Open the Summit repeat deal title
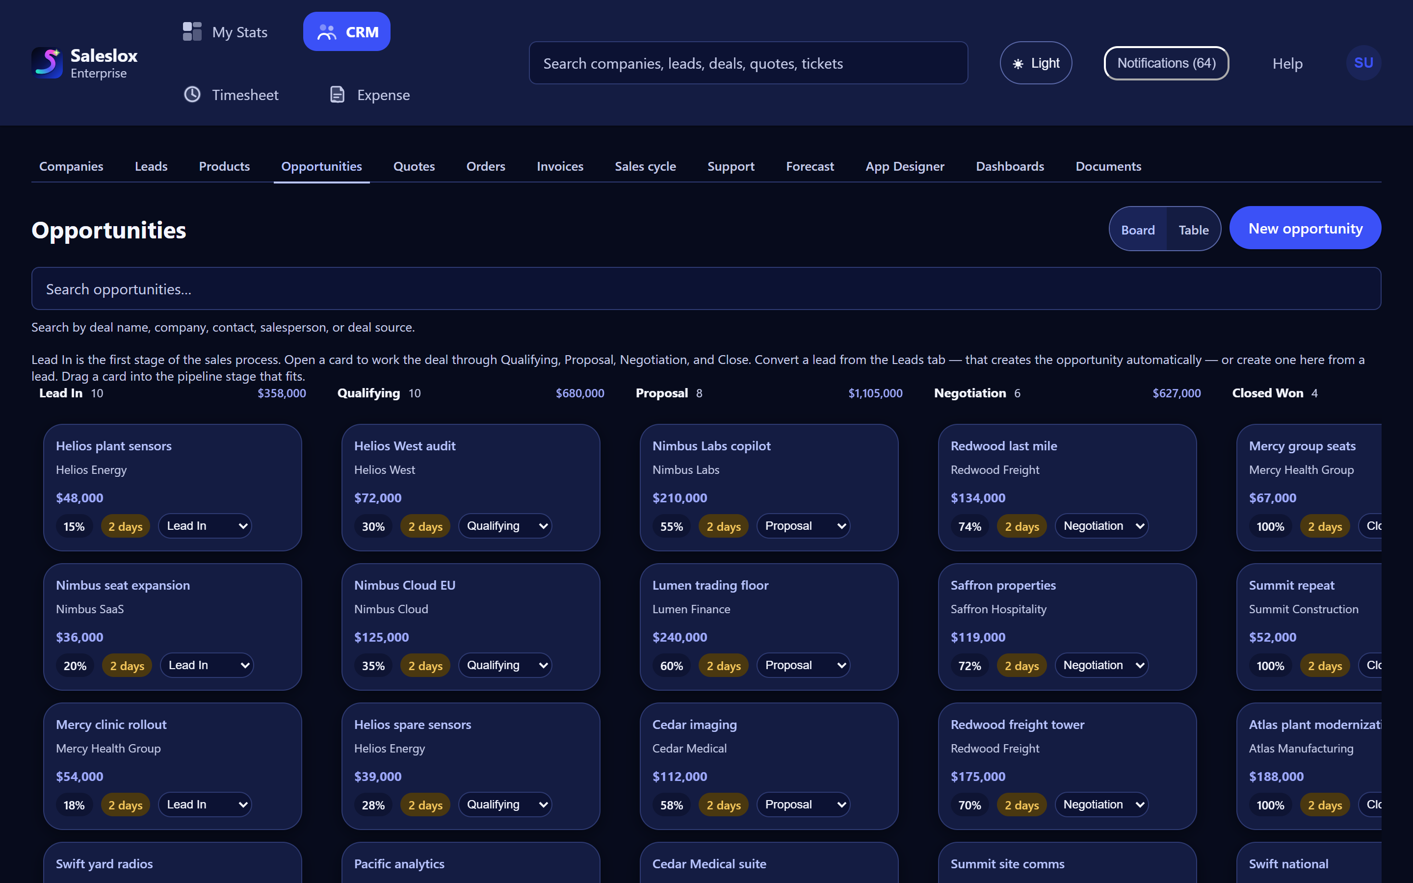 (x=1291, y=585)
